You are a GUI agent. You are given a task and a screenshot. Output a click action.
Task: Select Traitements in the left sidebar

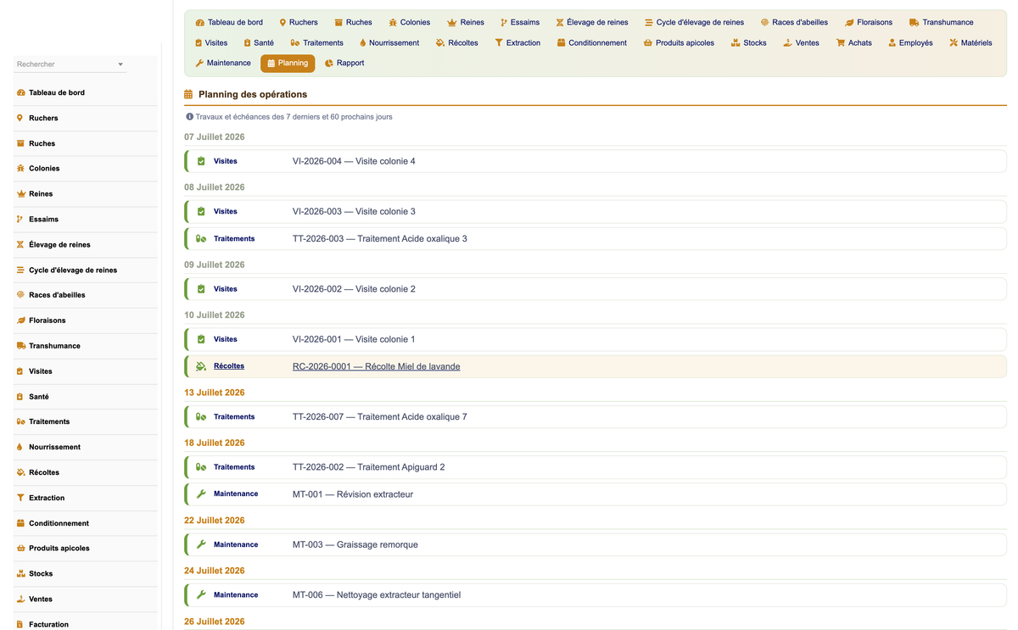click(86, 421)
